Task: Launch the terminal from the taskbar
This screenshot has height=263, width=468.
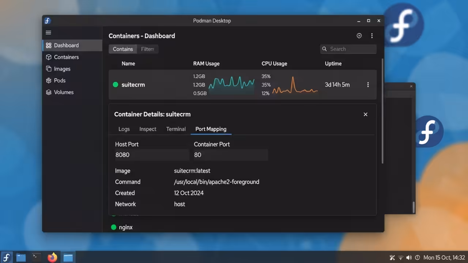Action: click(x=36, y=258)
